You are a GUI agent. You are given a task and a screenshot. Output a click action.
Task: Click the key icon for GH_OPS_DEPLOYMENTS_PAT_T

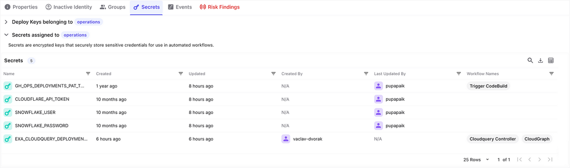(8, 86)
